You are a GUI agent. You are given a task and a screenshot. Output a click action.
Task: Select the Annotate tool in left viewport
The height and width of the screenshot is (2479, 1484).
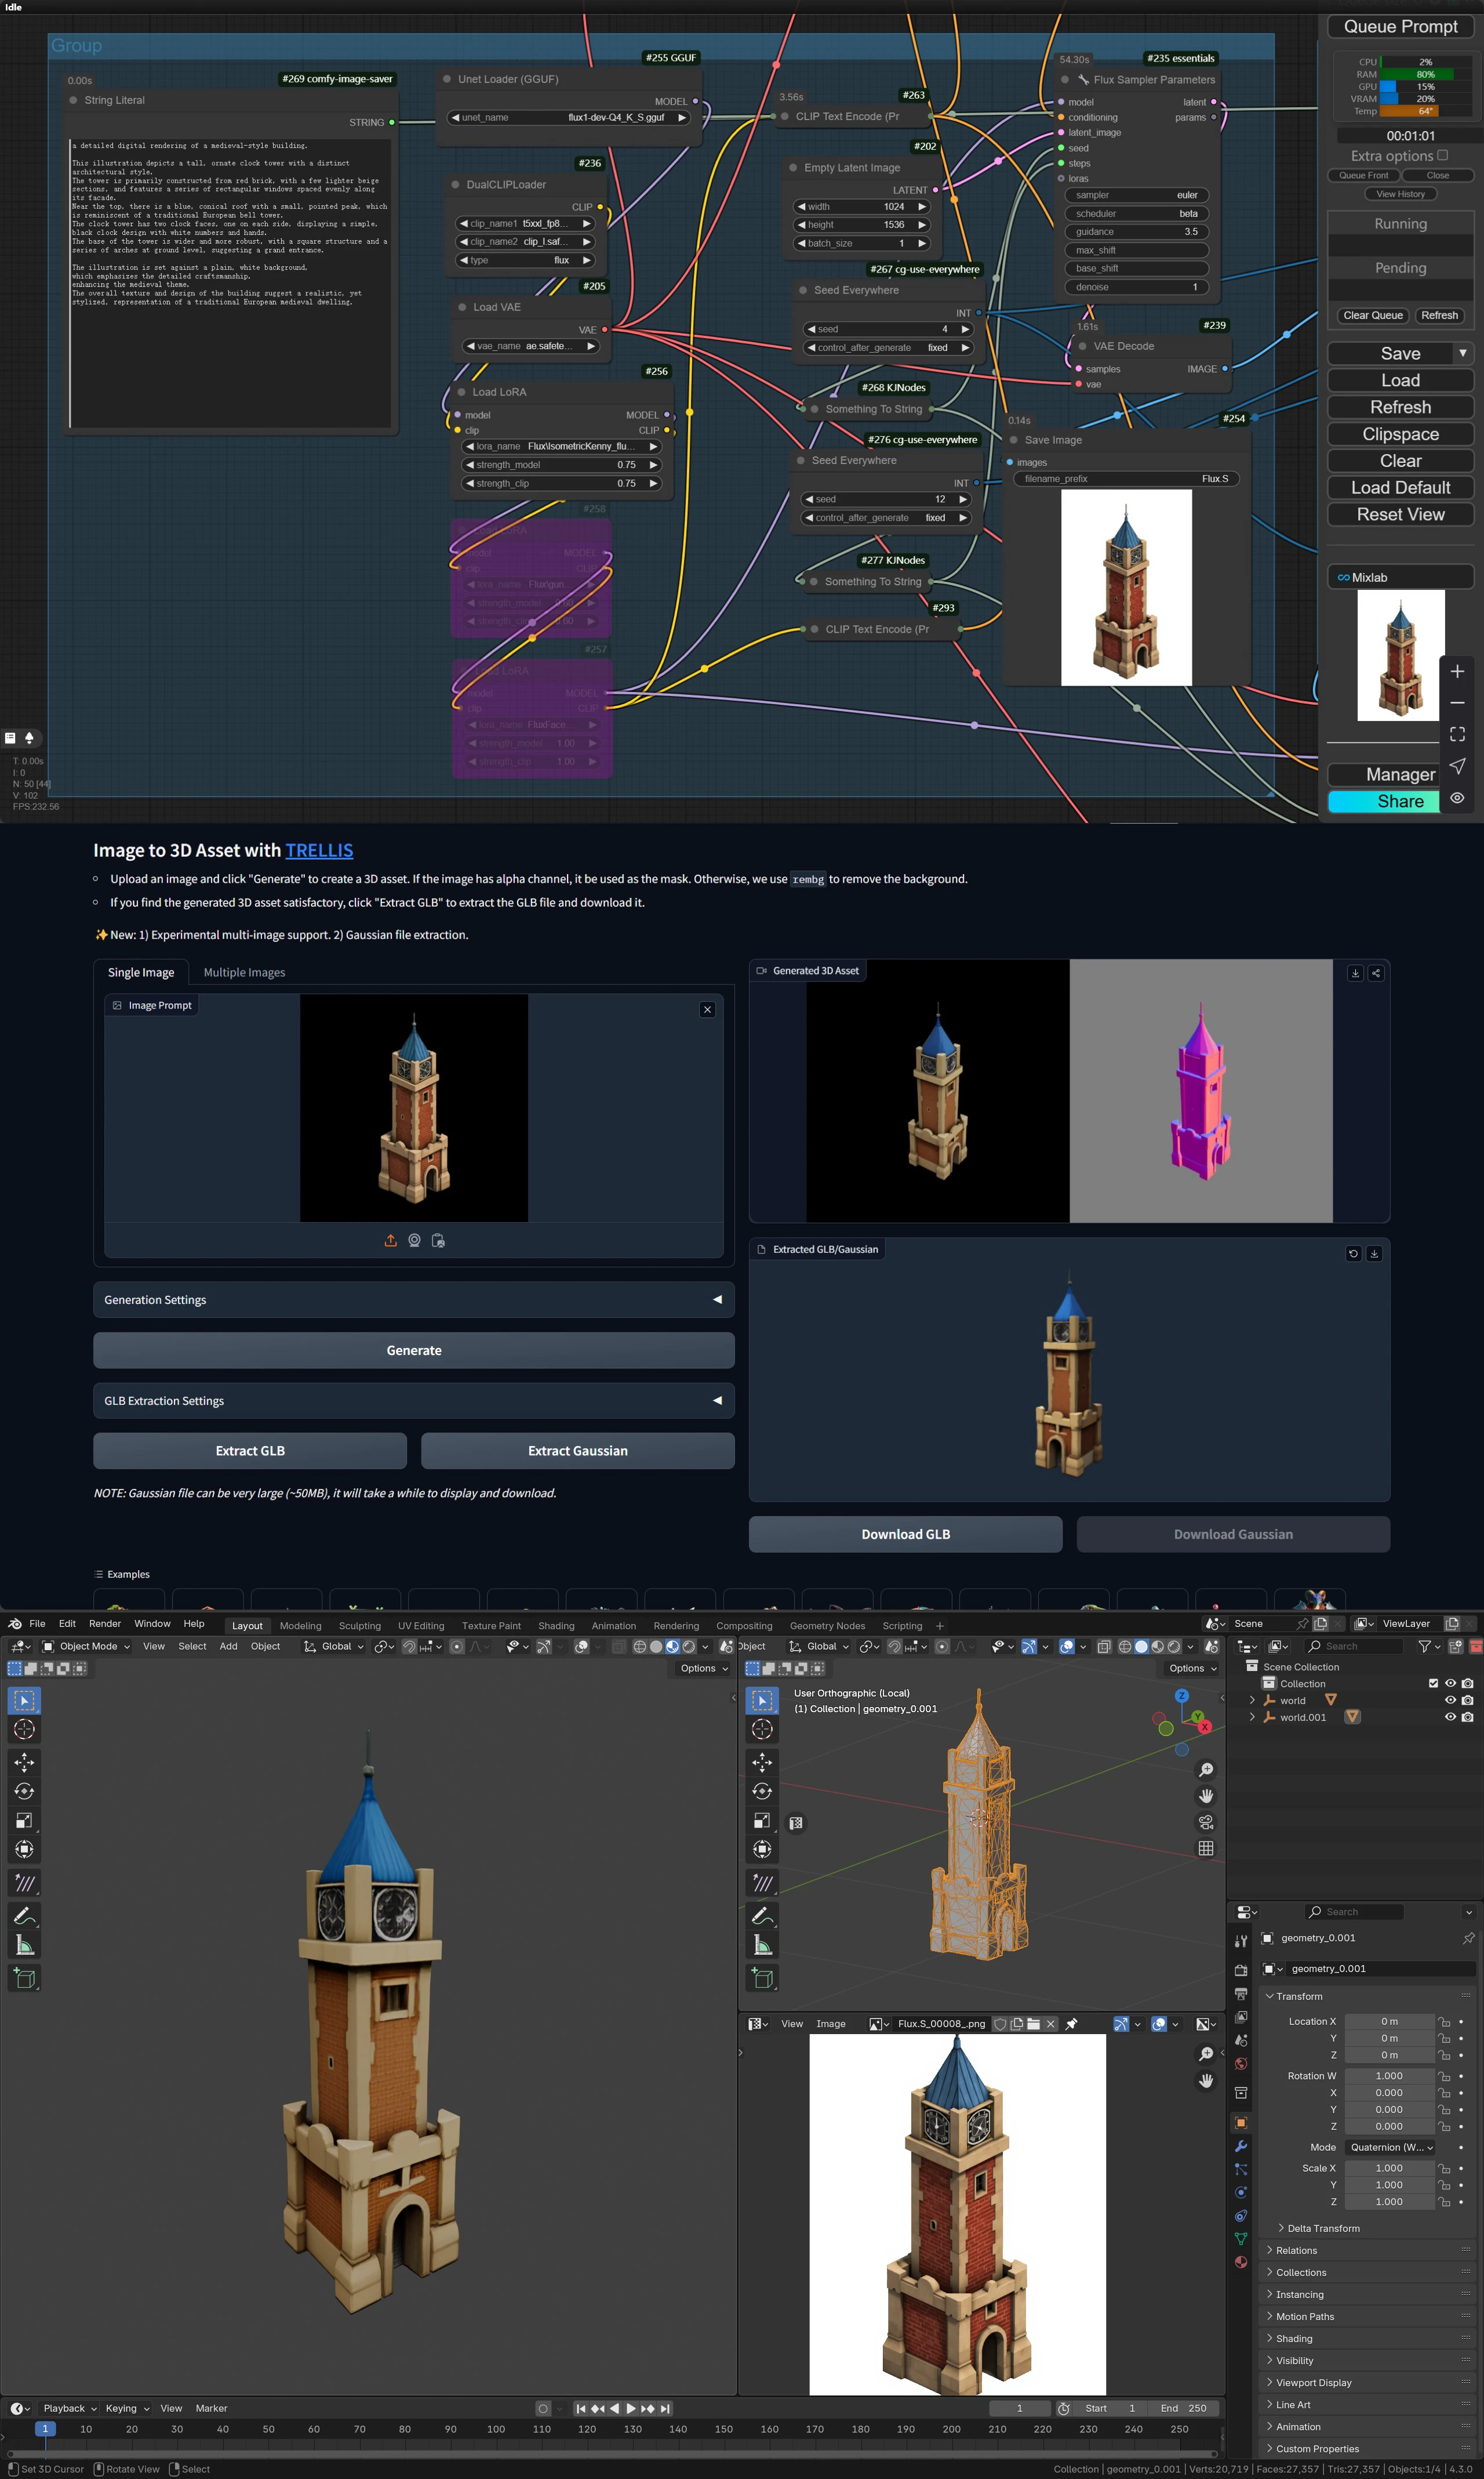point(25,1916)
